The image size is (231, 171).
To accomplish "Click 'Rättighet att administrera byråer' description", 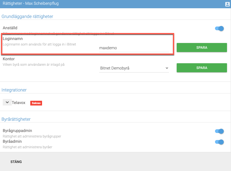I will (x=28, y=147).
